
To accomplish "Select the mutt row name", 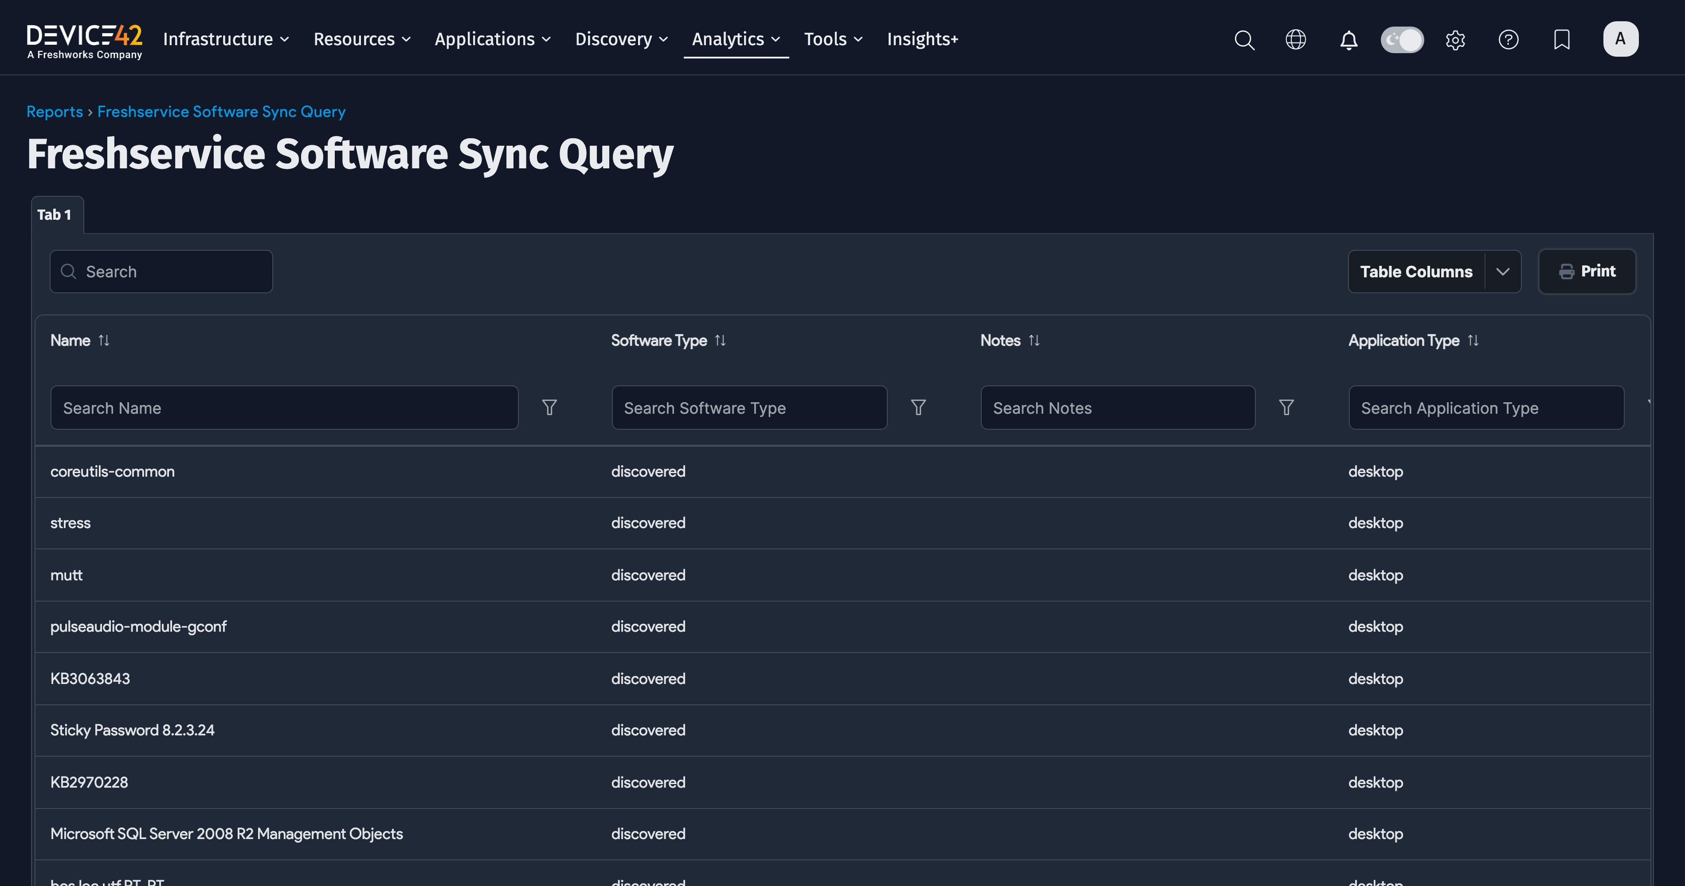I will click(x=67, y=575).
